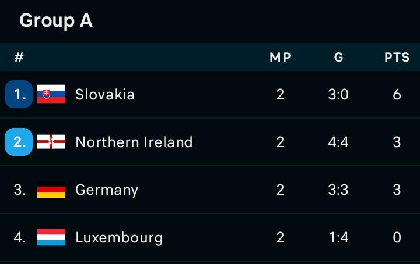Click the Luxembourg flag icon
The image size is (420, 264).
(51, 237)
